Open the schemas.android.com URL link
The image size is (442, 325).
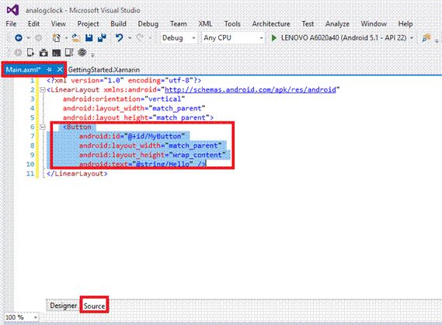click(250, 89)
